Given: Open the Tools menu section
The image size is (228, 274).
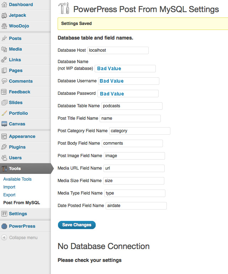Looking at the screenshot, I should coord(15,169).
